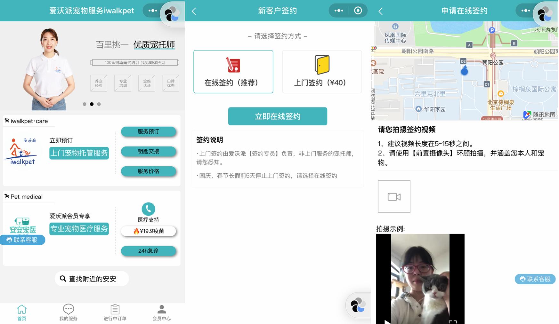The image size is (559, 324).
Task: Tap 查找附近的安安 search box
Action: (92, 279)
